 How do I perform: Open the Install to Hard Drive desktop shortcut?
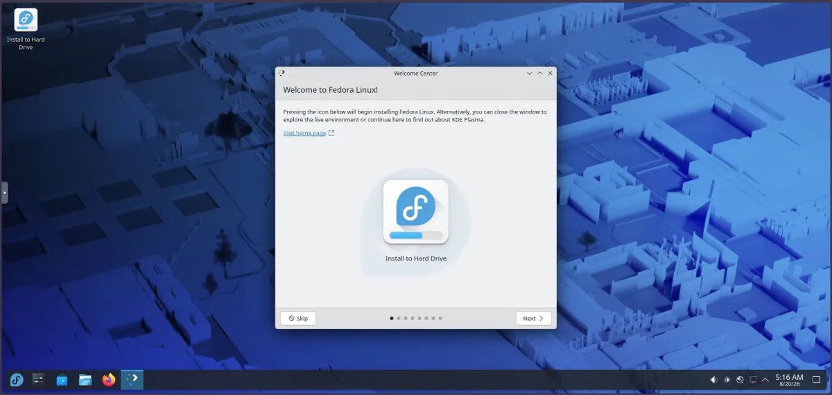click(26, 30)
